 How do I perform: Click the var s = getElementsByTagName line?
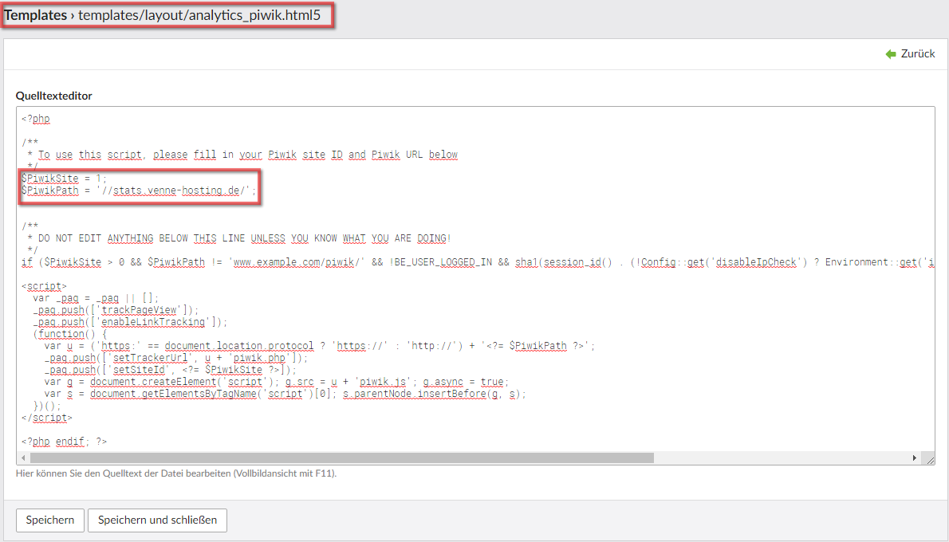click(285, 394)
